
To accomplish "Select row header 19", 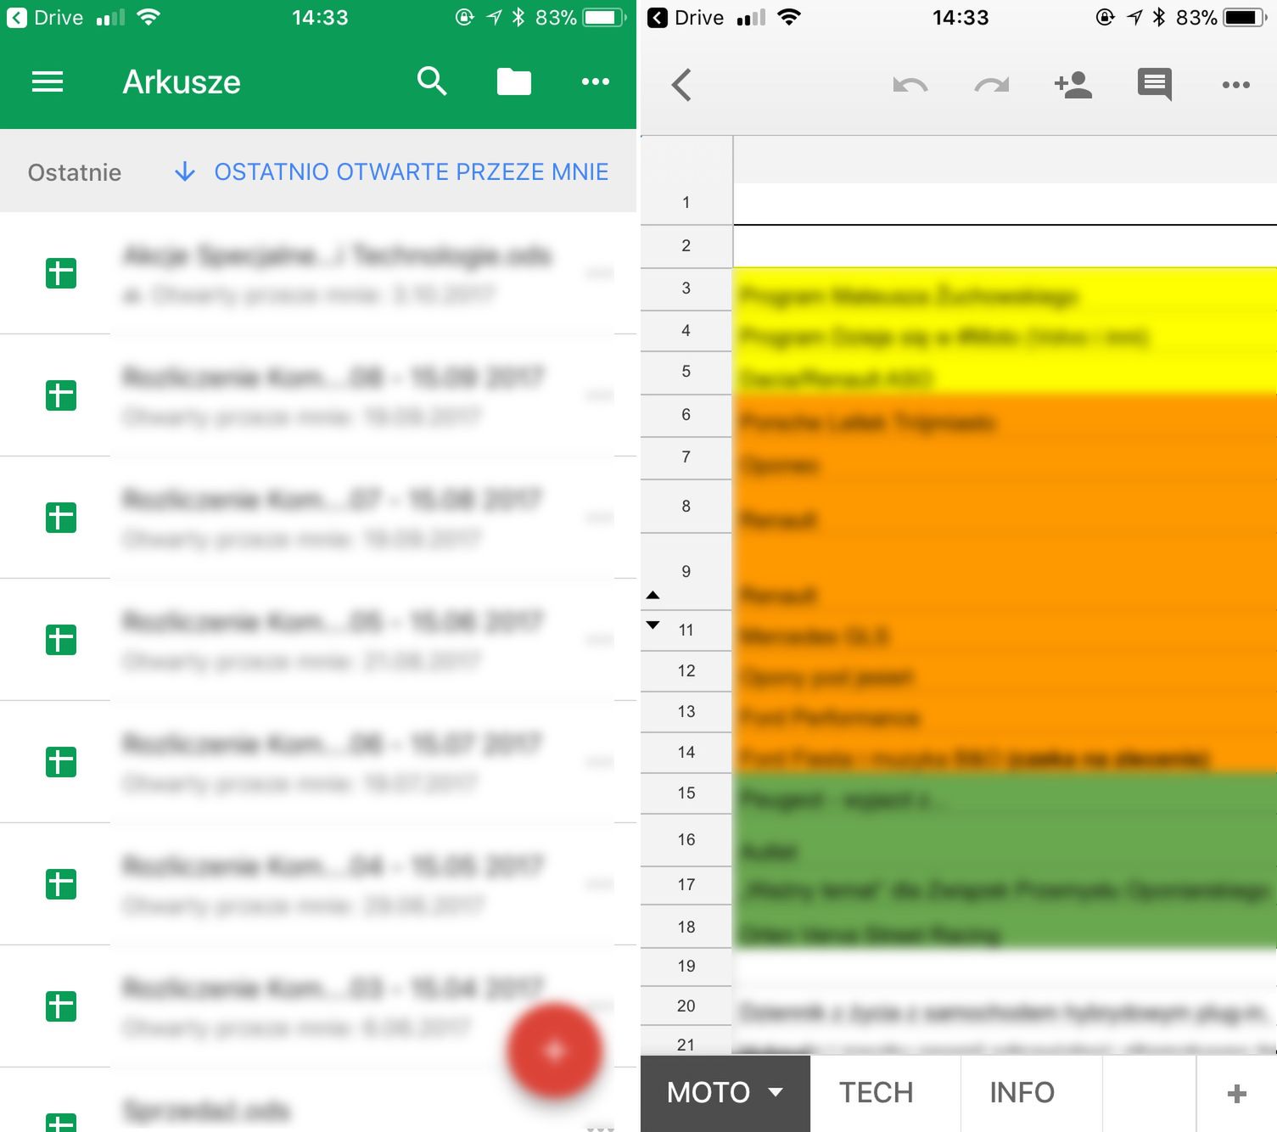I will pyautogui.click(x=686, y=967).
